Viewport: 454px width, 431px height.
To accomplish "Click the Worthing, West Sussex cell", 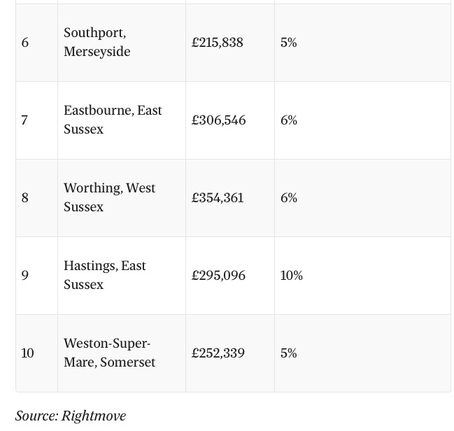I will point(110,198).
